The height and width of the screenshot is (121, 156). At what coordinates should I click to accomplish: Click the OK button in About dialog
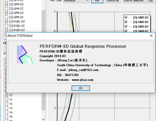pyautogui.click(x=81, y=88)
